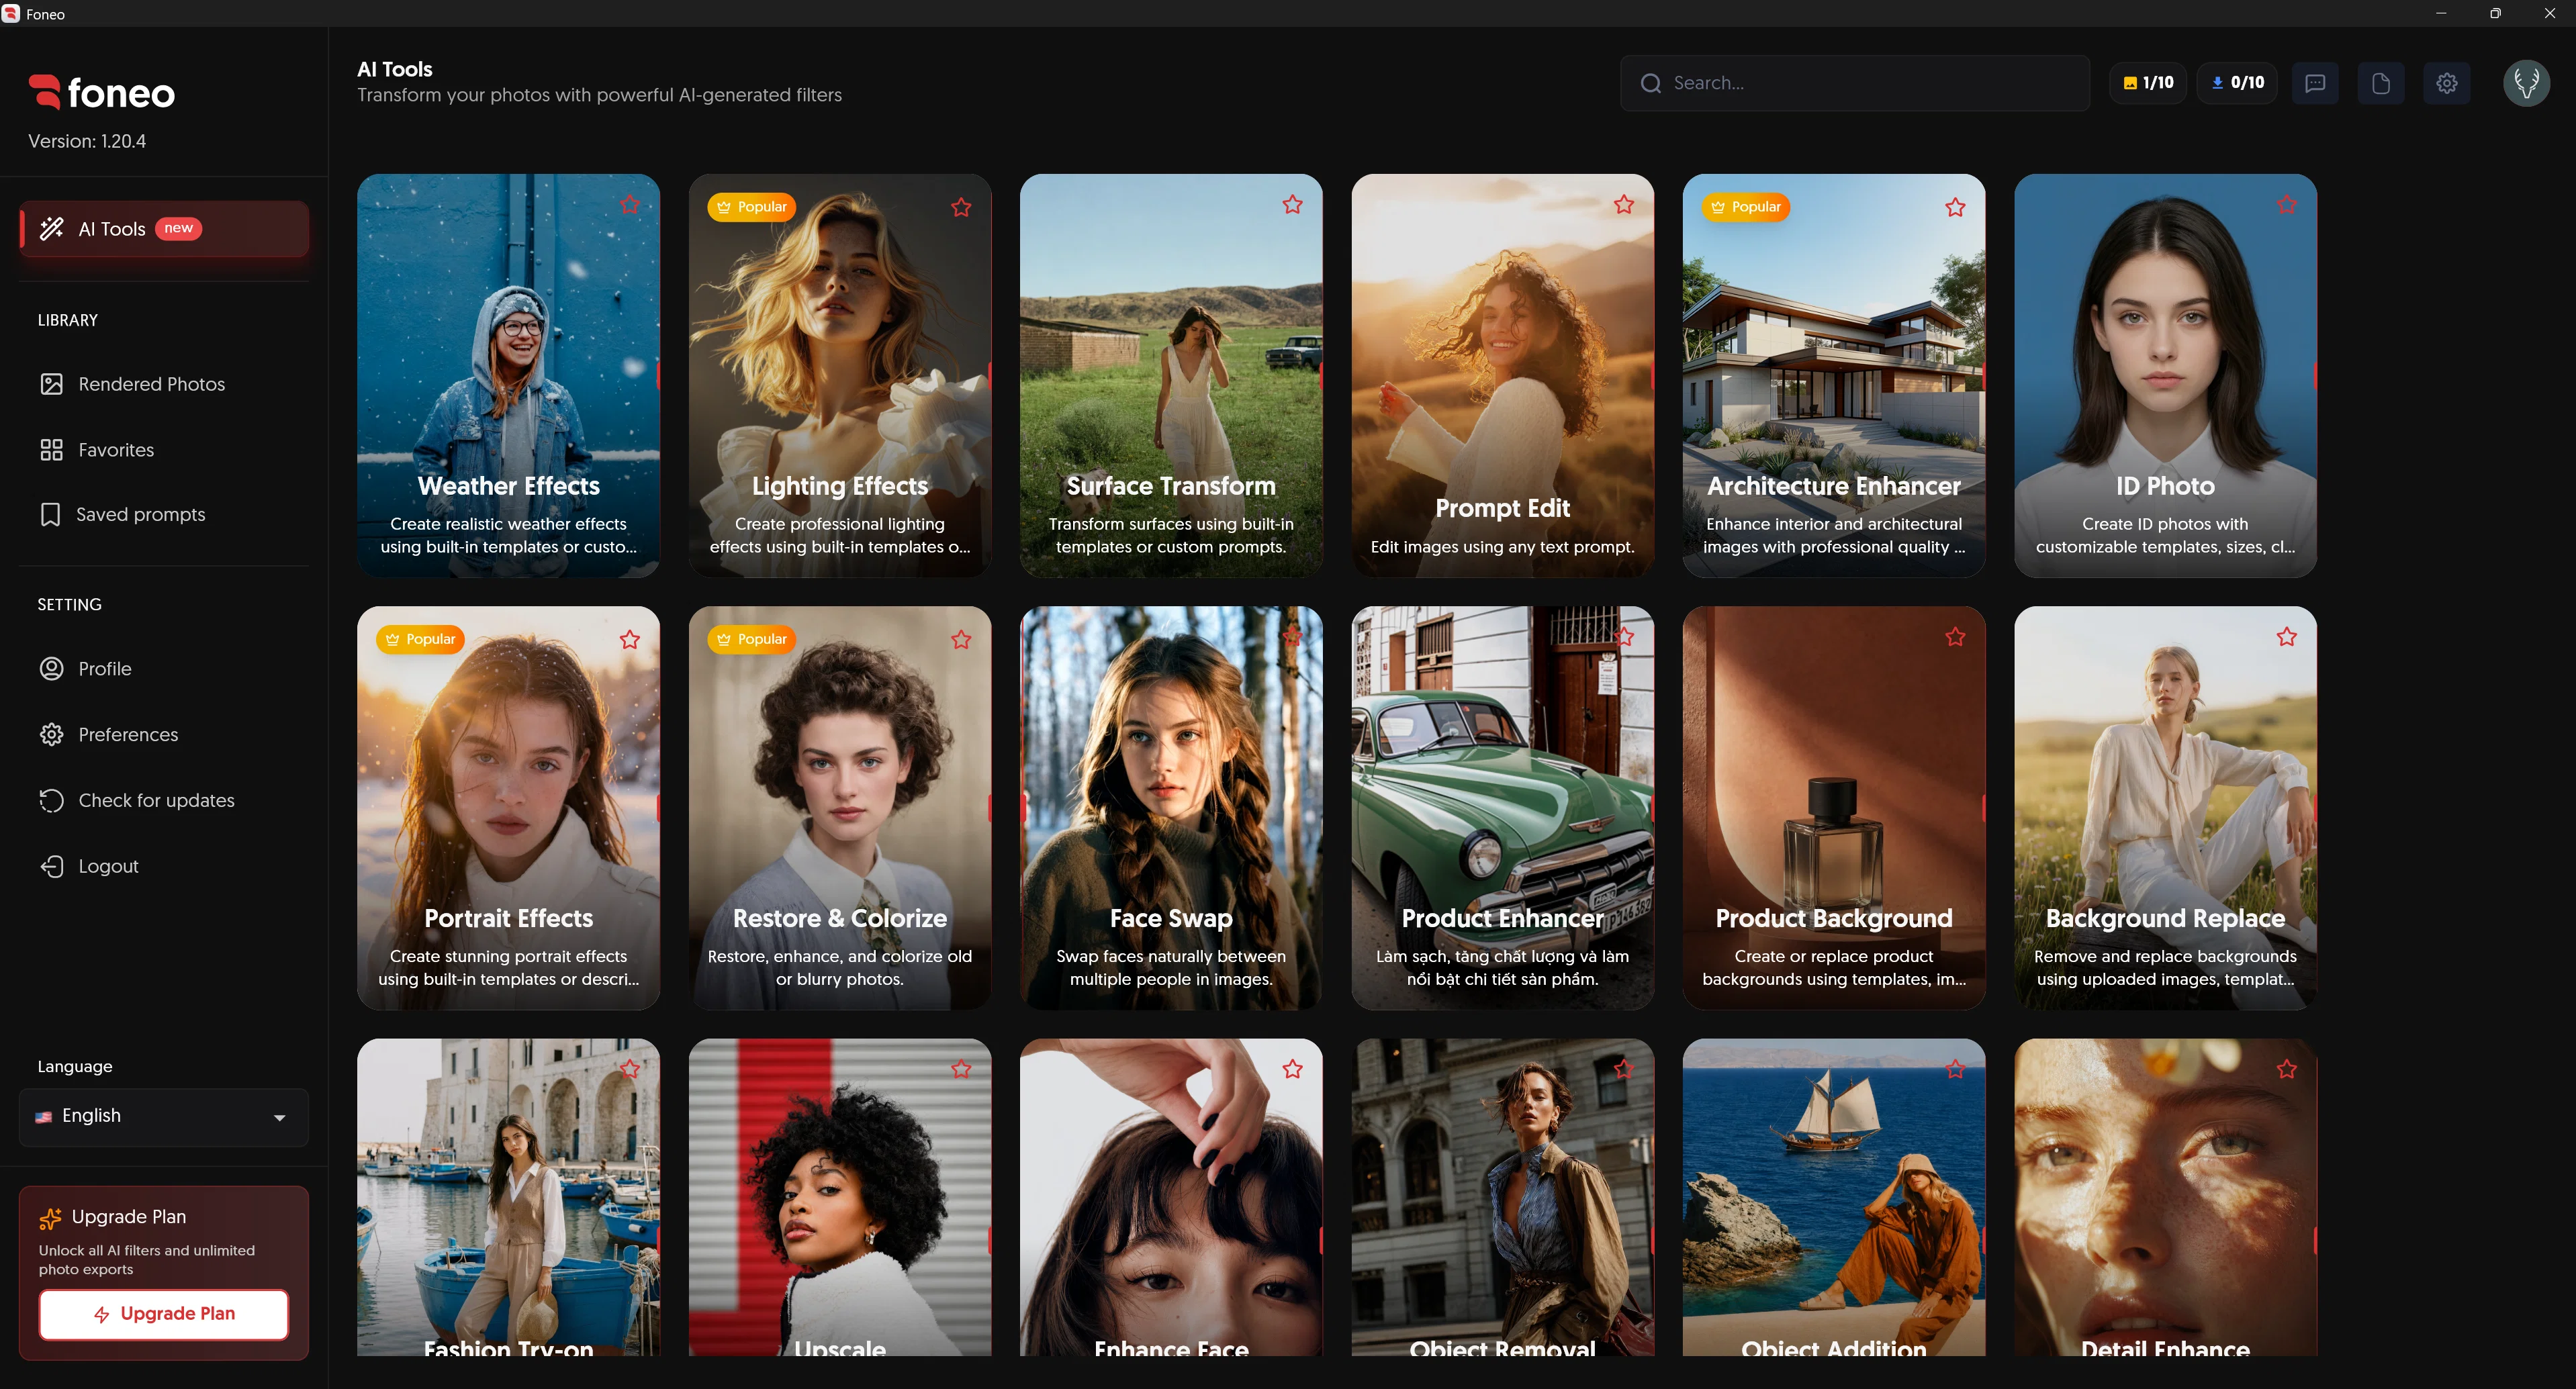Click the Logout arrow icon
This screenshot has height=1389, width=2576.
[51, 866]
